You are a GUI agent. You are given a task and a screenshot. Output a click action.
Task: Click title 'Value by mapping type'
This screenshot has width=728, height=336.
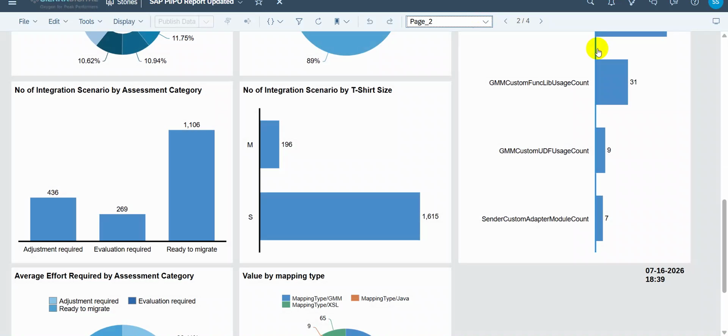coord(284,276)
